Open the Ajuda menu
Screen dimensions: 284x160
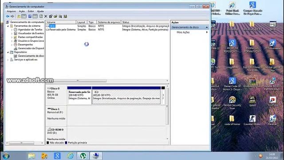click(x=40, y=11)
